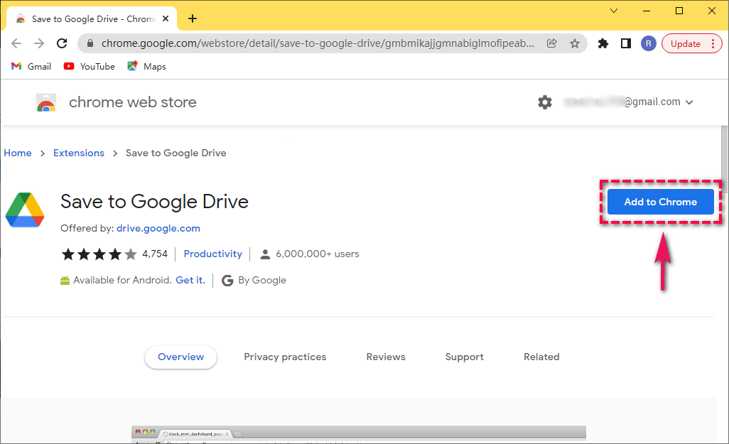The width and height of the screenshot is (729, 444).
Task: Switch to the Reviews tab
Action: (385, 357)
